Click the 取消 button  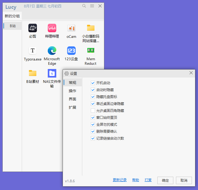184,180
